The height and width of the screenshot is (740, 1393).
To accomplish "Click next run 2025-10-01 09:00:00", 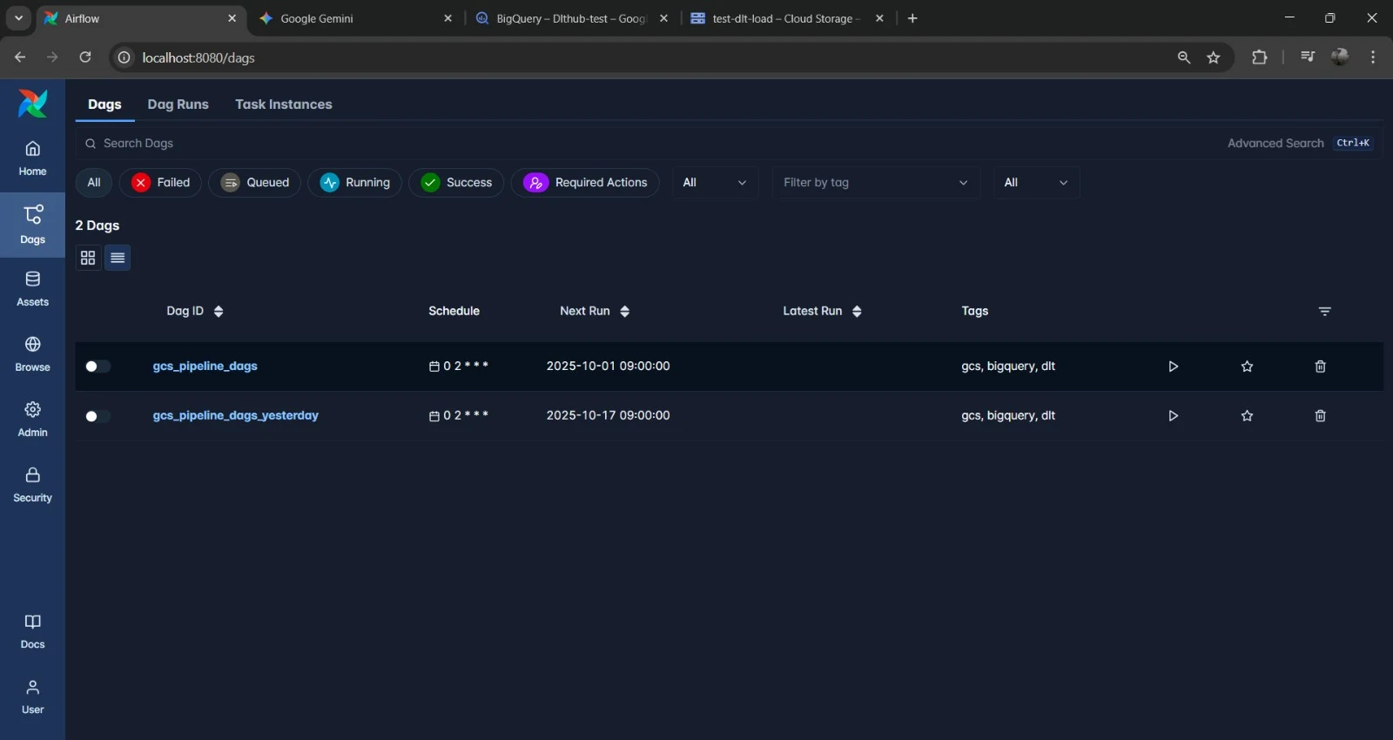I will click(x=608, y=367).
